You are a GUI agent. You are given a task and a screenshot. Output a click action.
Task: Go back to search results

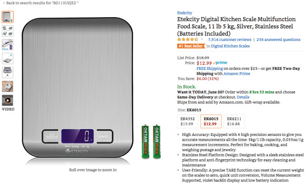tap(41, 3)
